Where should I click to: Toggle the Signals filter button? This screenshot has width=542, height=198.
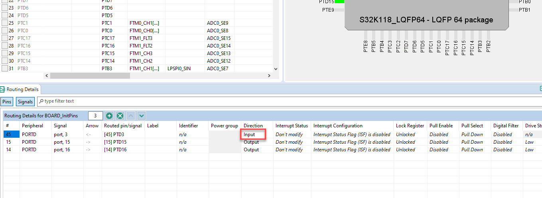25,102
